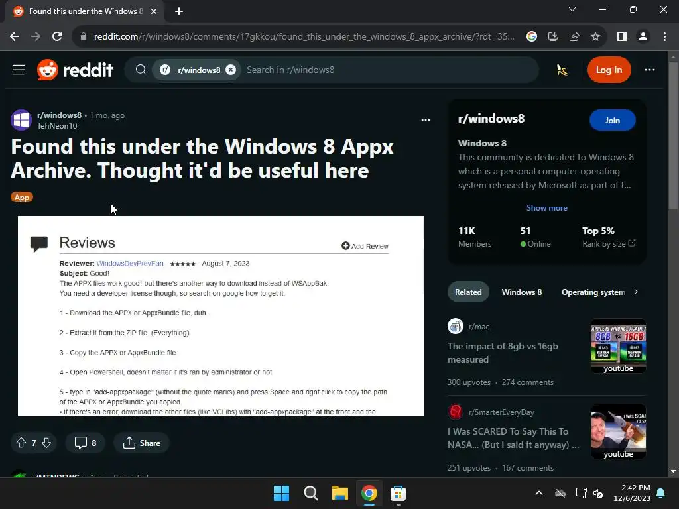The height and width of the screenshot is (509, 679).
Task: Show hidden system tray icons
Action: (x=539, y=493)
